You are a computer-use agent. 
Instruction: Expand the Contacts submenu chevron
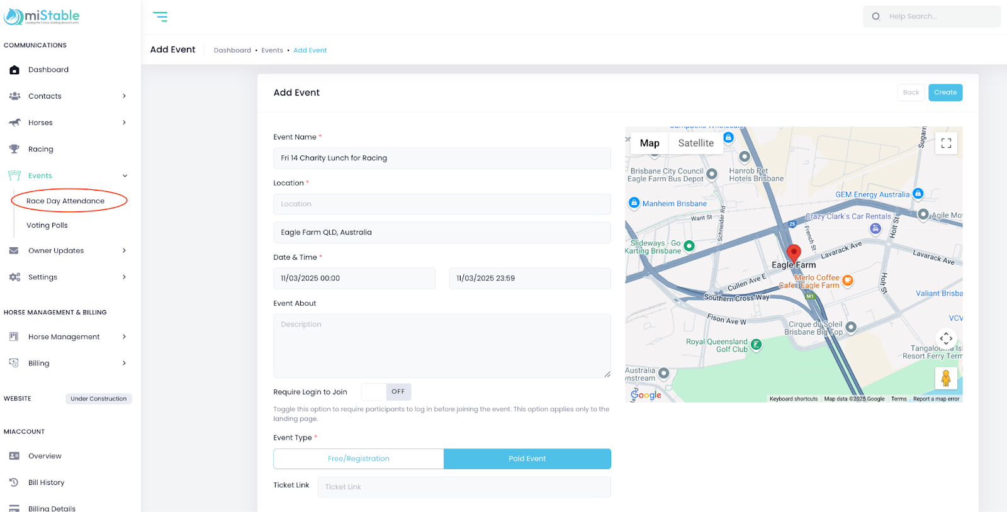(124, 96)
